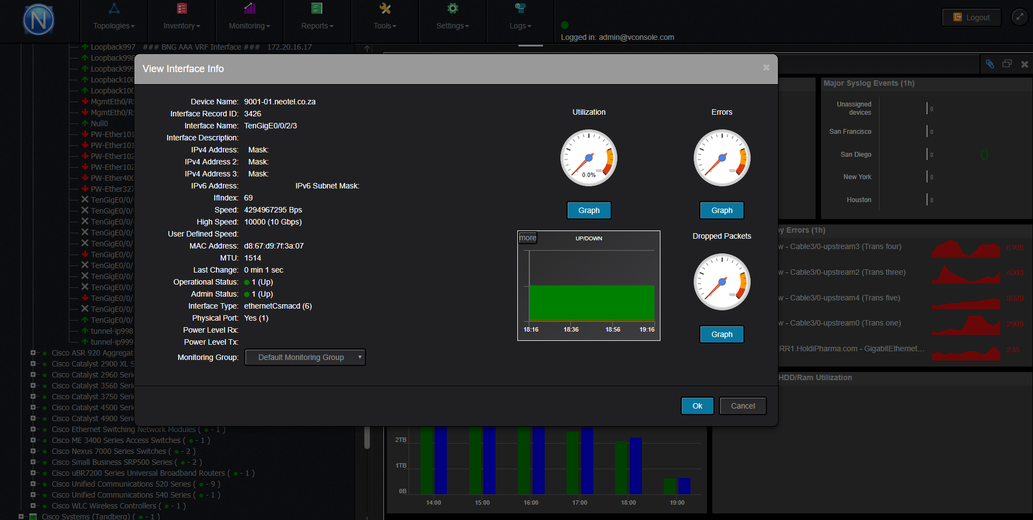The image size is (1033, 520).
Task: Open the Settings menu
Action: 452,26
